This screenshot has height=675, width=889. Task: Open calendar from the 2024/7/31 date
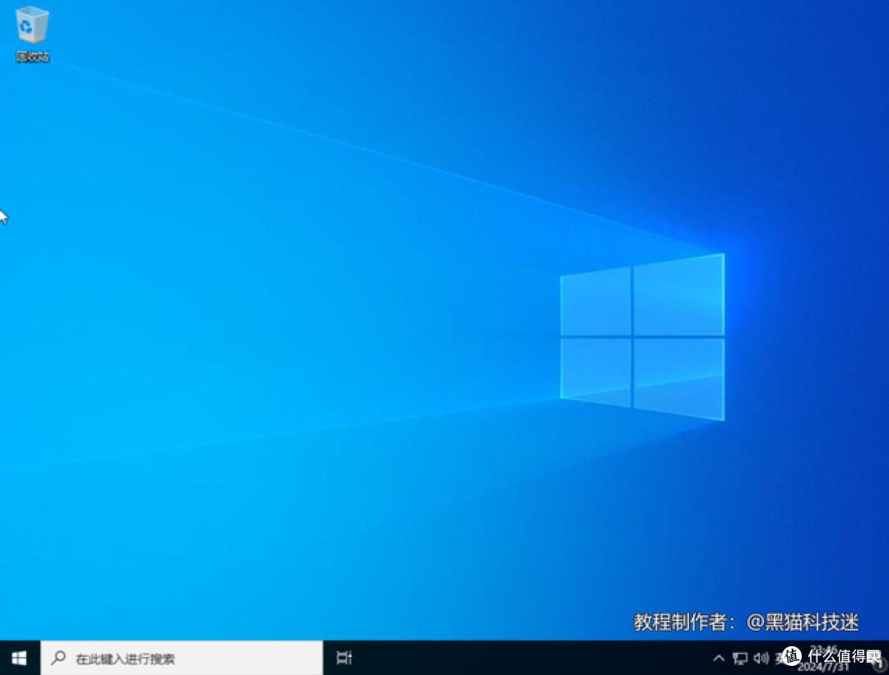[x=823, y=666]
